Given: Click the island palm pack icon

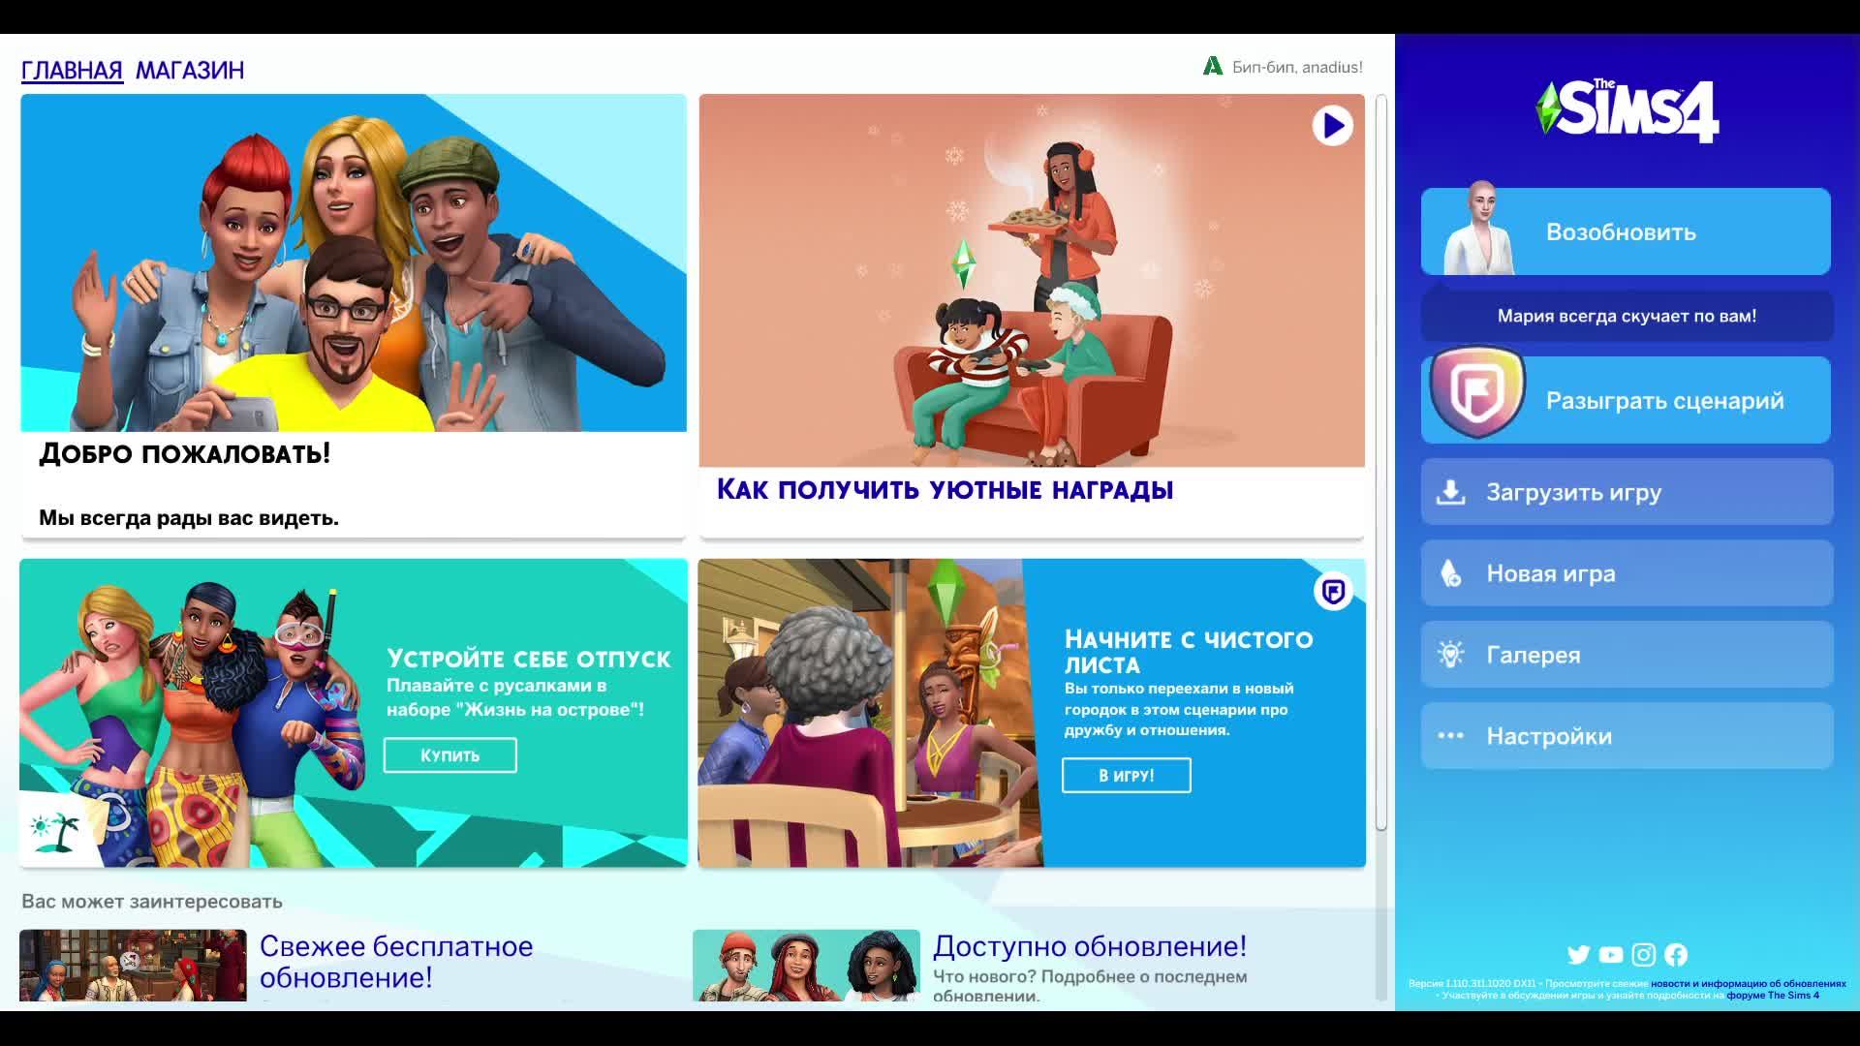Looking at the screenshot, I should point(55,831).
